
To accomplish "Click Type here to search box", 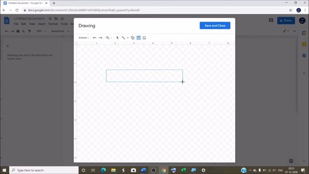I will pos(44,170).
